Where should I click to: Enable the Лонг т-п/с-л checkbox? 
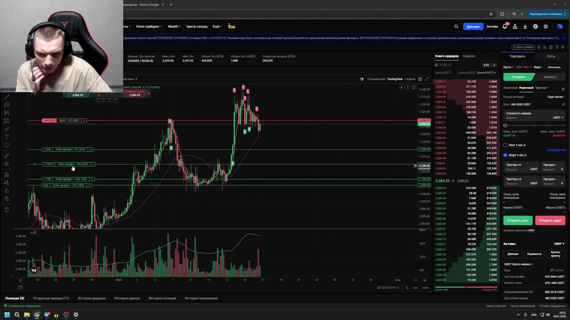[x=505, y=145]
